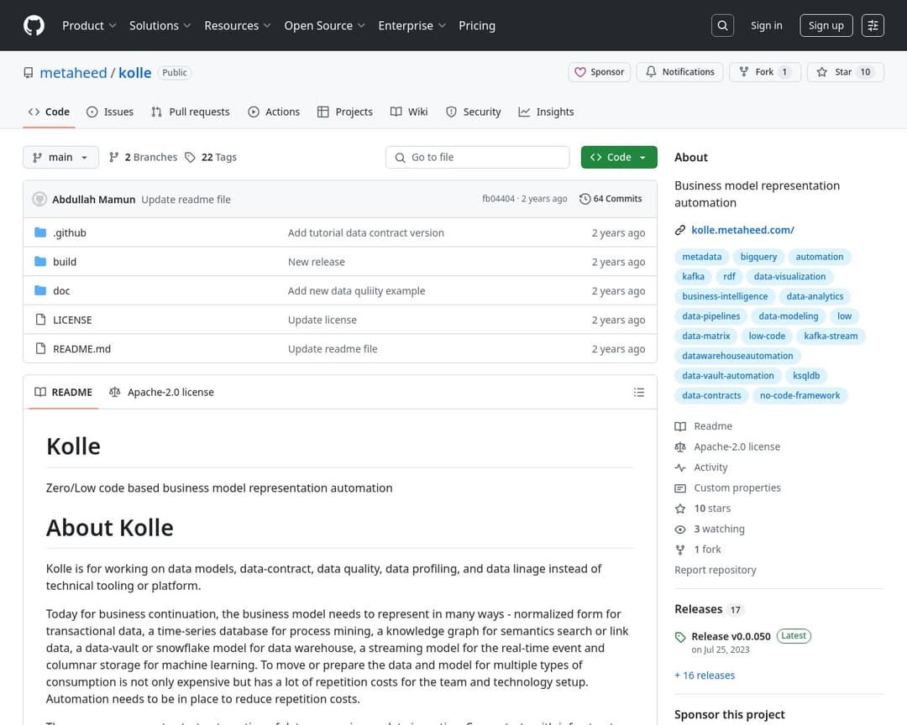The height and width of the screenshot is (725, 907).
Task: Switch to the Projects tab
Action: 345,112
